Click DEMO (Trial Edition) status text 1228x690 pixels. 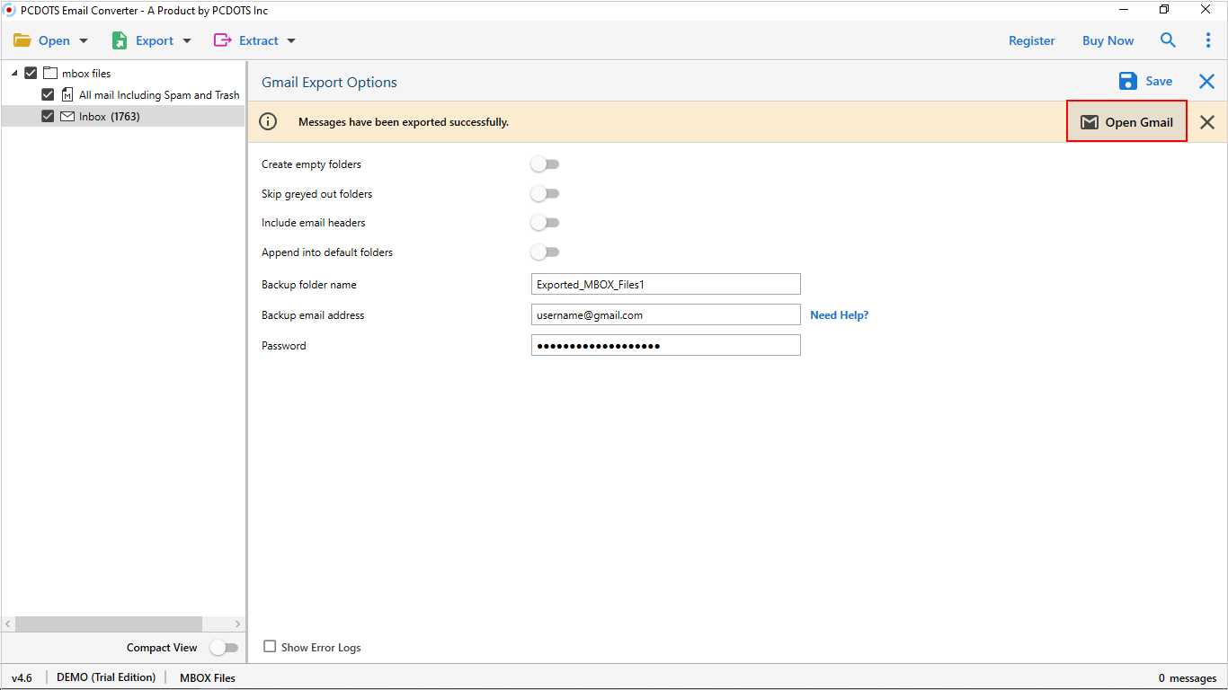[106, 677]
